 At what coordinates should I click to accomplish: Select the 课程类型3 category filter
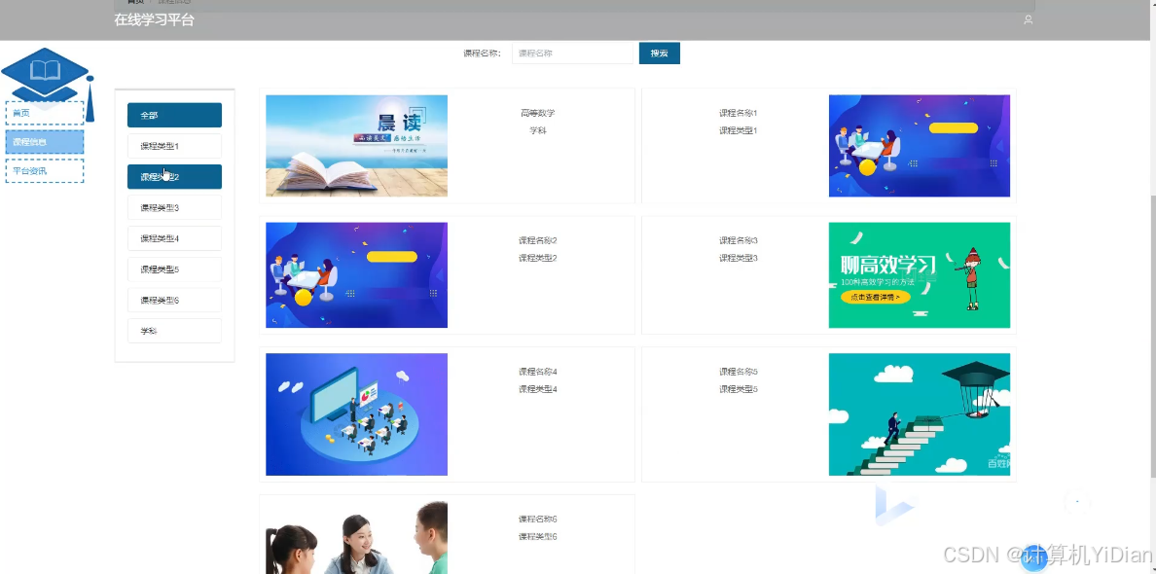tap(174, 208)
